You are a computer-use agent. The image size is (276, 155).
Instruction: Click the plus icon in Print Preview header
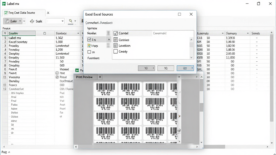(179, 77)
